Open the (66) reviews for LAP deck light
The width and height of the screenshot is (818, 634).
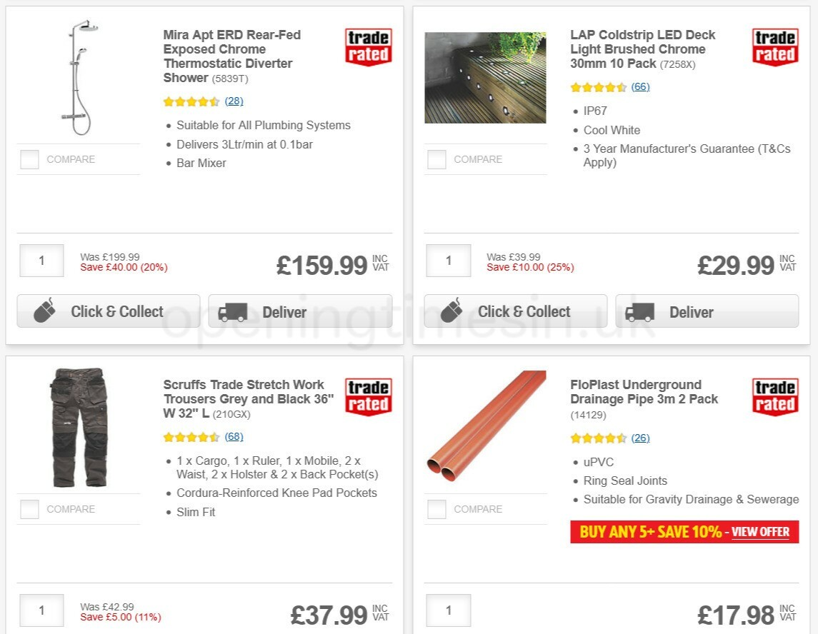click(641, 86)
